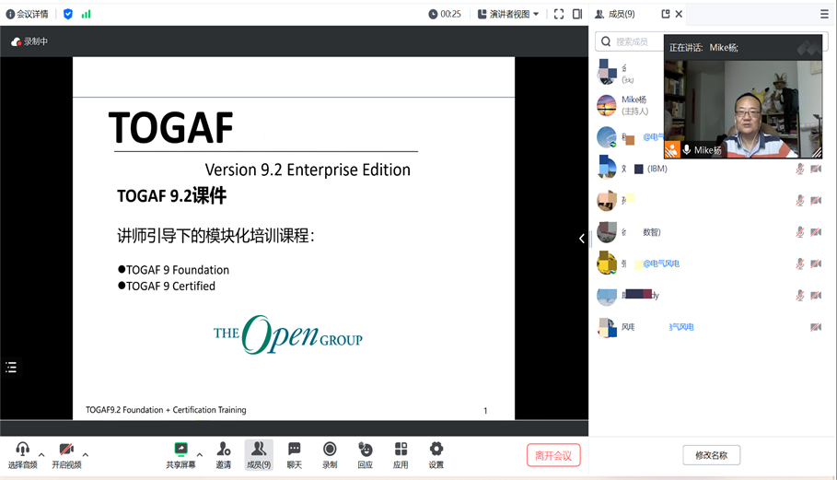
Task: Turn on camera with 开启视频
Action: [x=66, y=455]
